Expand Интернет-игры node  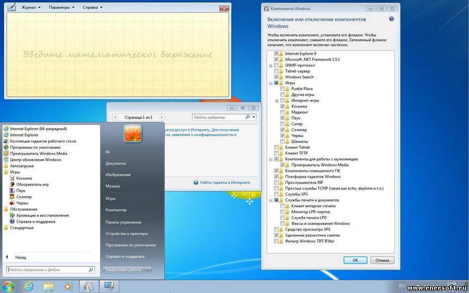[277, 100]
